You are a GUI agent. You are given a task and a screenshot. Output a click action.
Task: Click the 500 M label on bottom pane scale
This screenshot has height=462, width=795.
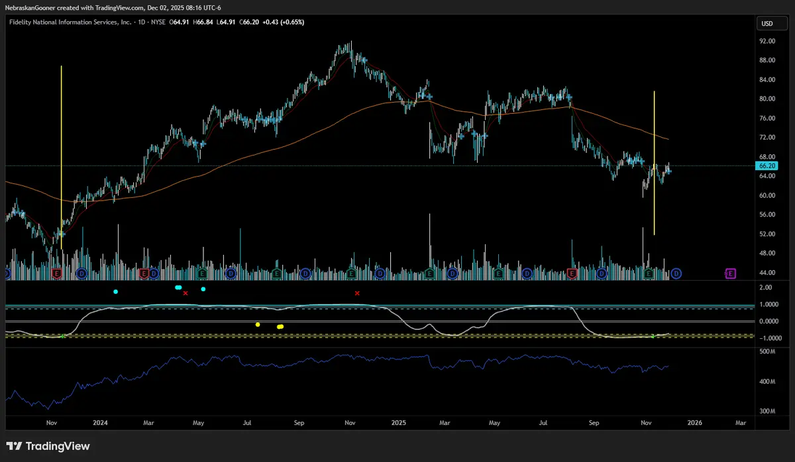(767, 351)
